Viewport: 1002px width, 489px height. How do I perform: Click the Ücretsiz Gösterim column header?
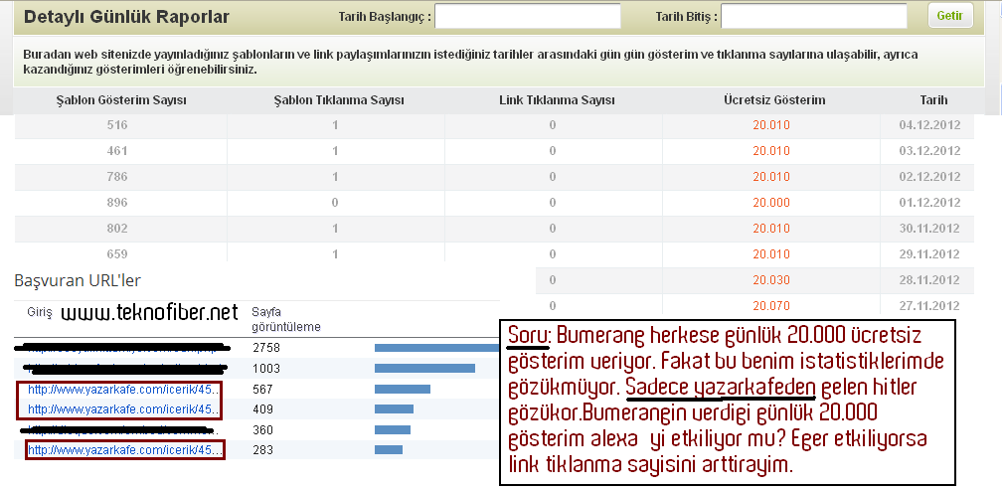774,100
